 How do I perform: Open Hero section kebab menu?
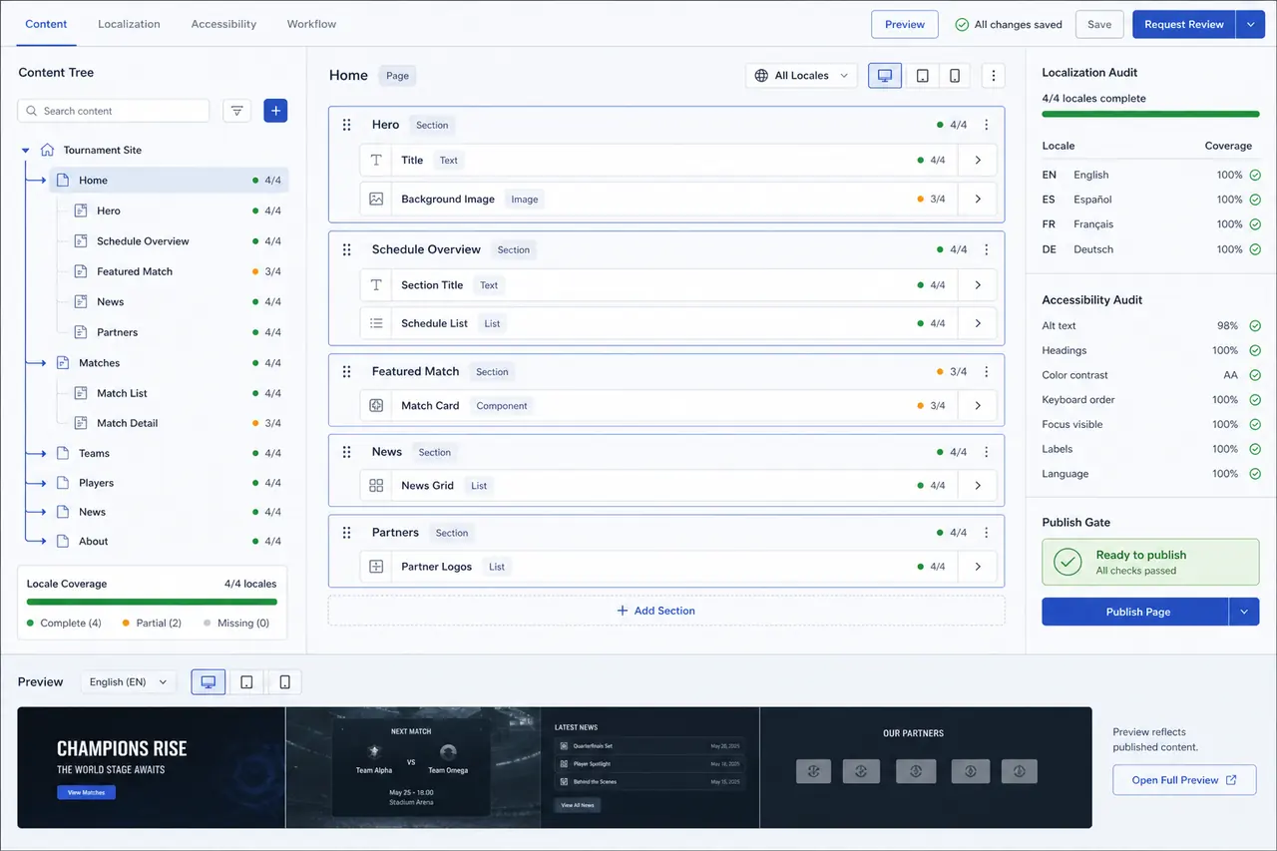(x=987, y=125)
